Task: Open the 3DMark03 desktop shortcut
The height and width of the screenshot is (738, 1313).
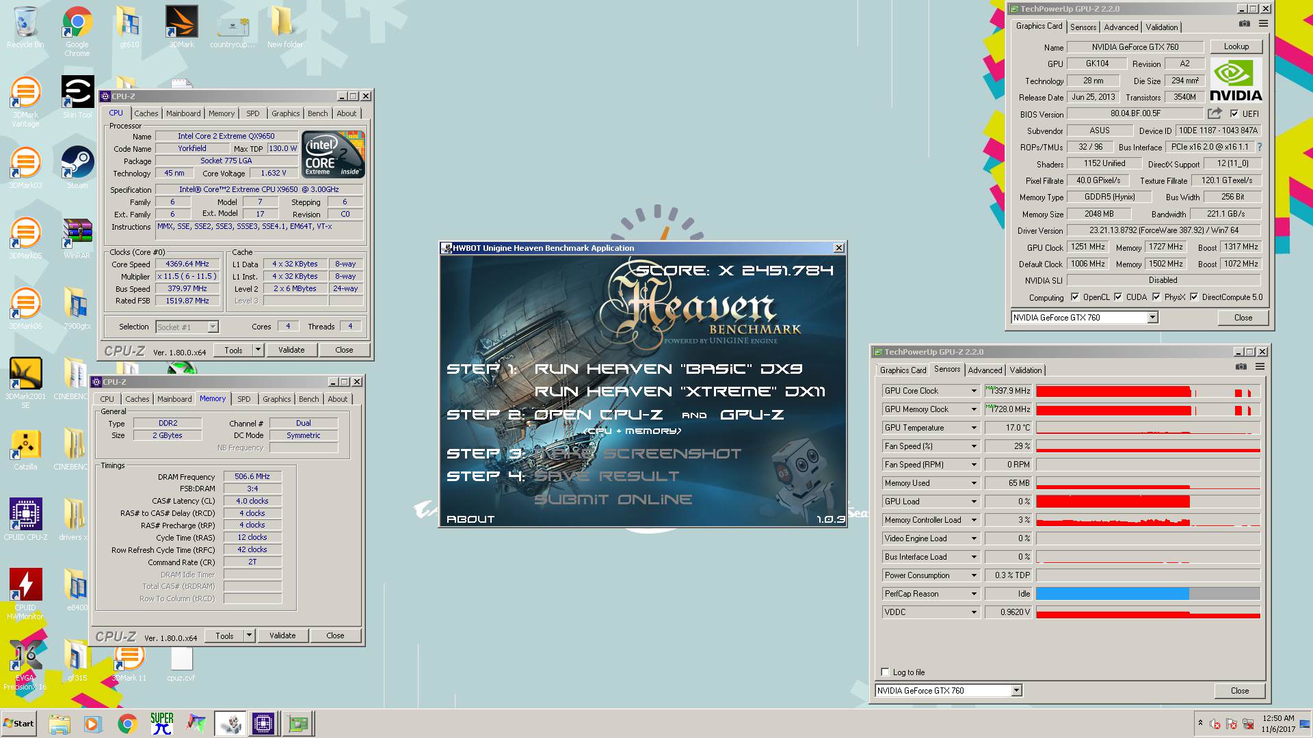Action: click(x=25, y=167)
